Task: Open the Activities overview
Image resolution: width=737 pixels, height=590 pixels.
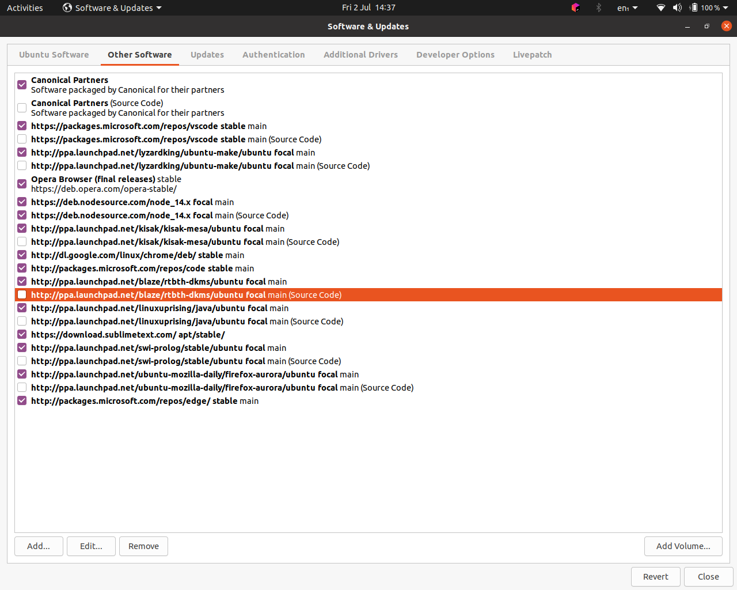Action: click(x=25, y=7)
